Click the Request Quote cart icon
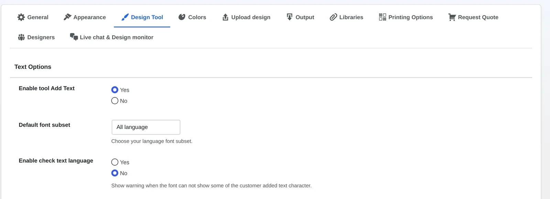This screenshot has width=550, height=199. coord(452,17)
